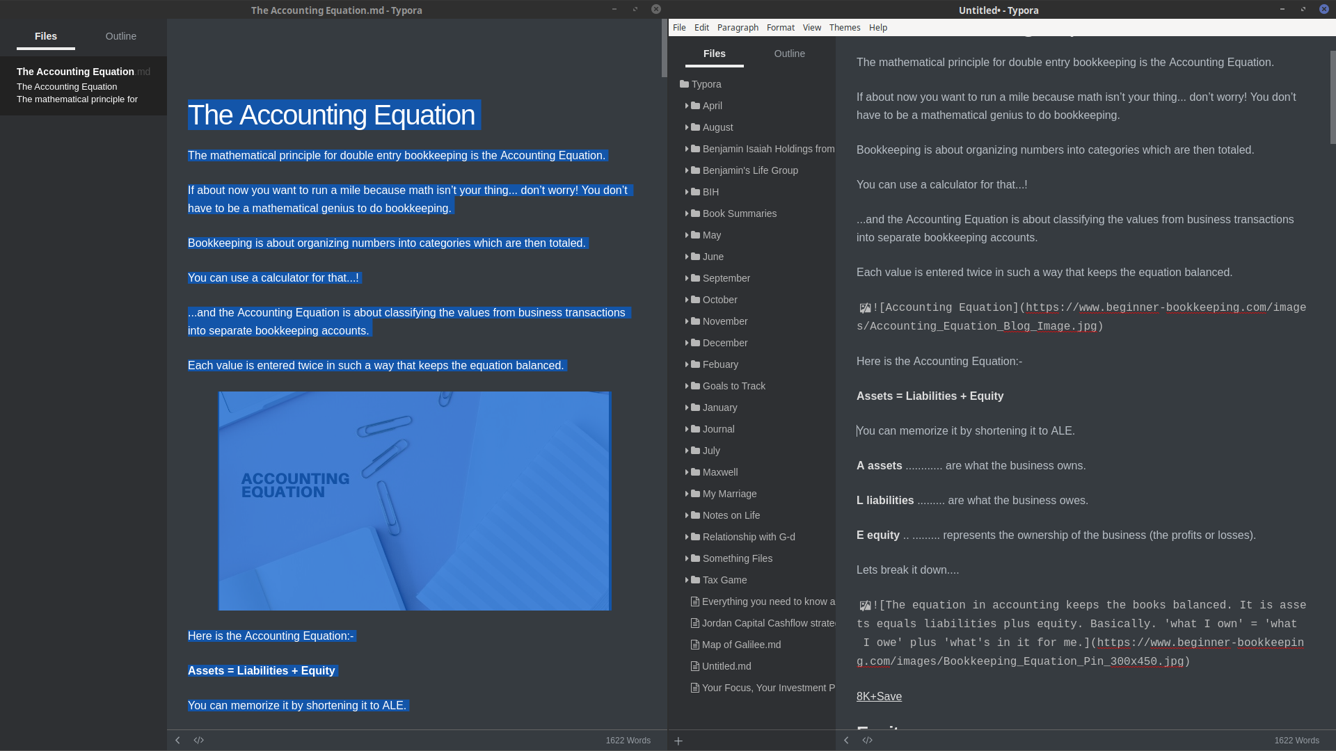Click the left chevron icon in the status bar

coord(177,740)
